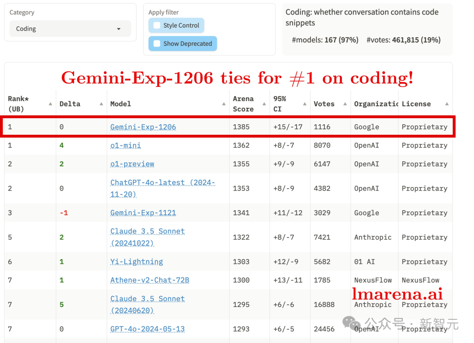This screenshot has height=343, width=474.
Task: Click the Organization column header
Action: pyautogui.click(x=376, y=104)
